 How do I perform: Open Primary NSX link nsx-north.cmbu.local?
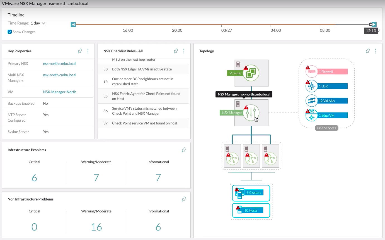(60, 63)
